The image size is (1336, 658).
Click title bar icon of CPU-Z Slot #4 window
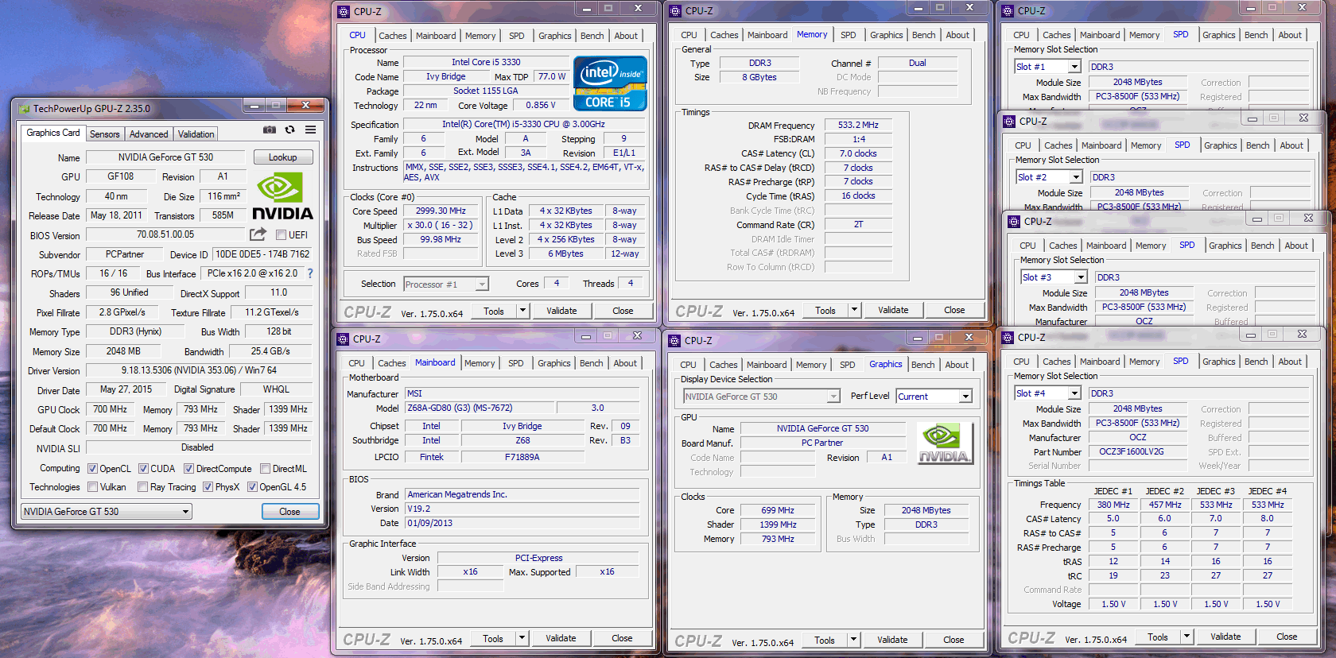1008,338
